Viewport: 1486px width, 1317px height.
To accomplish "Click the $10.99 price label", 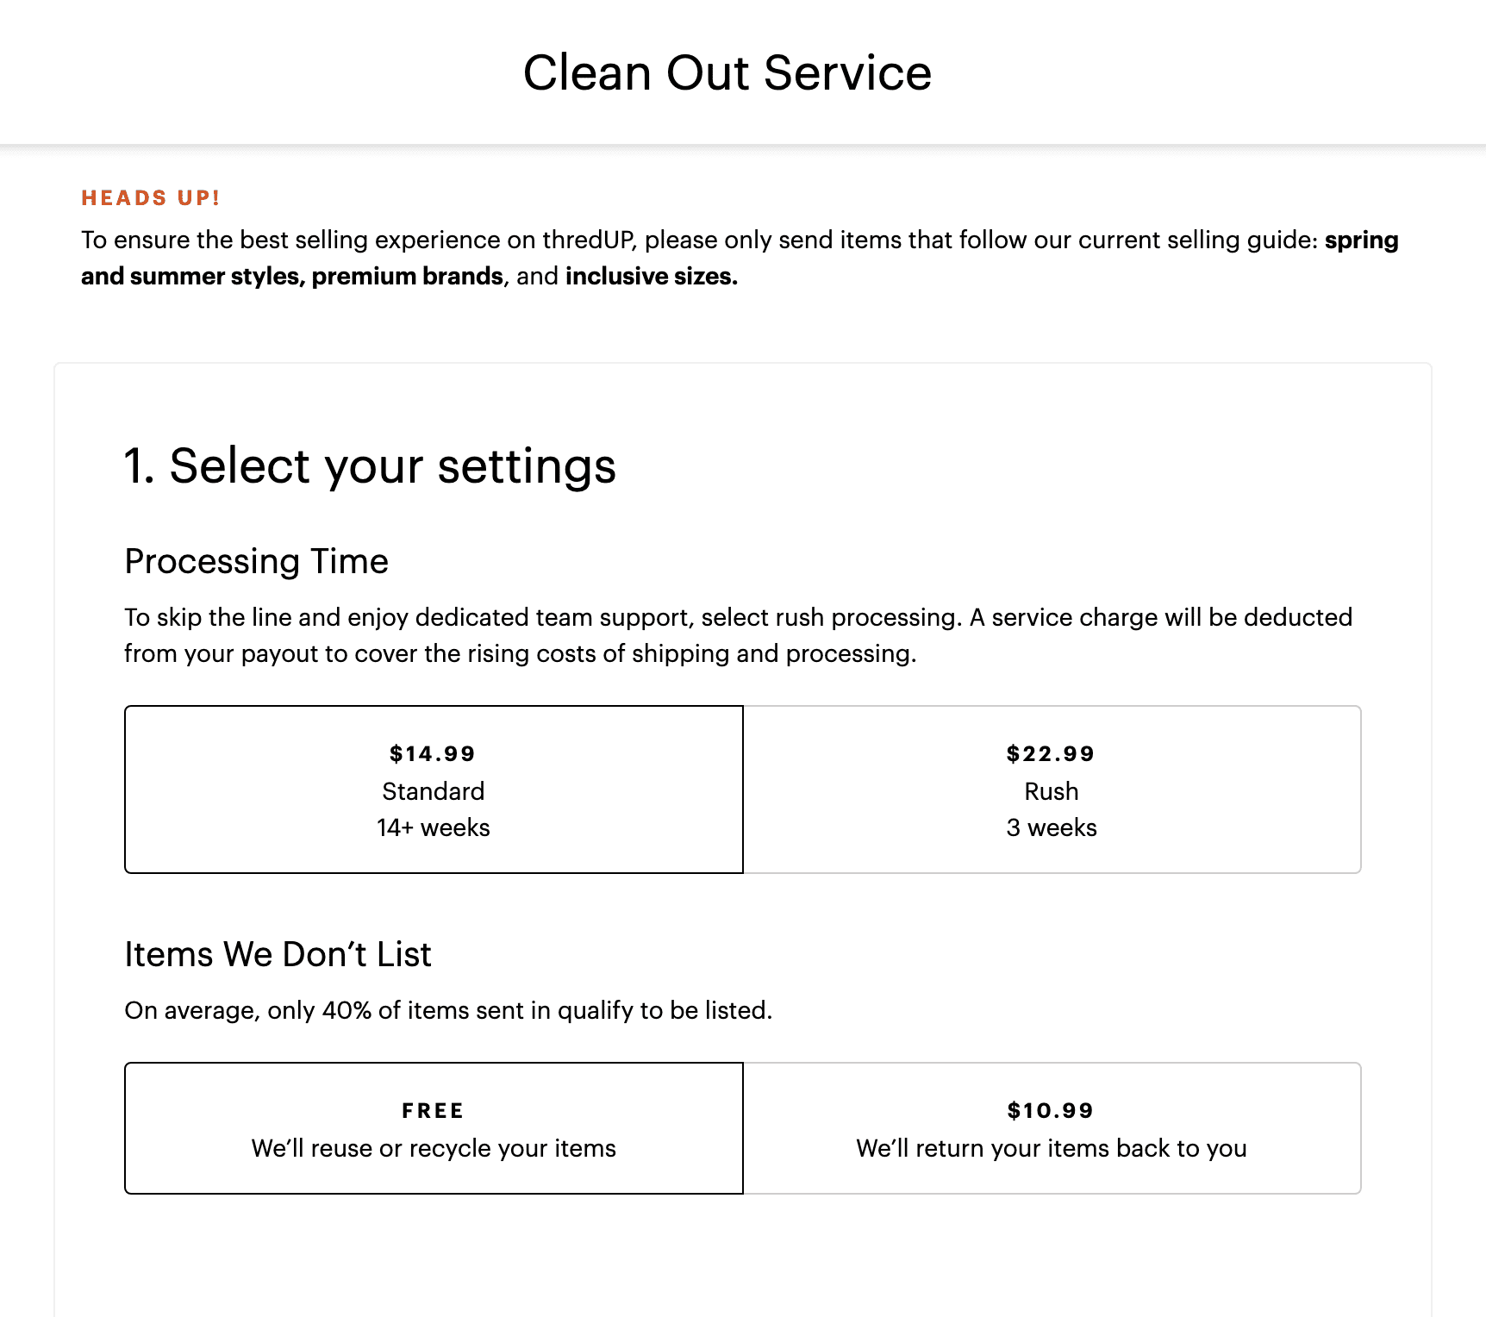I will (1051, 1110).
